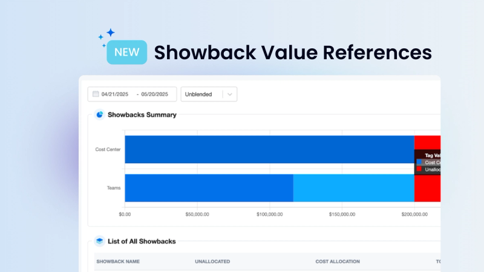Click the chevron arrow of Unblended dropdown
Viewport: 484px width, 272px height.
(230, 94)
